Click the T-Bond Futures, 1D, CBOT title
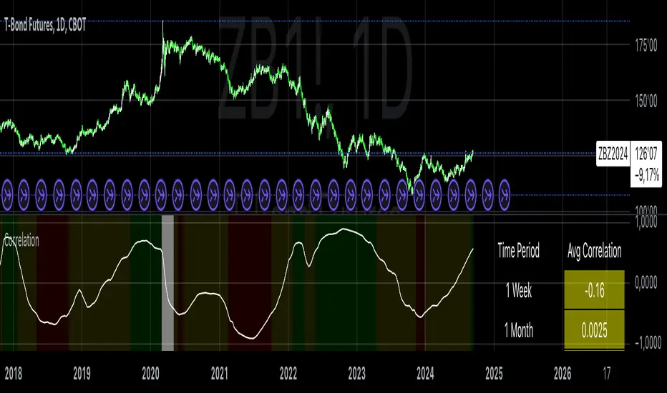667x393 pixels. (45, 26)
